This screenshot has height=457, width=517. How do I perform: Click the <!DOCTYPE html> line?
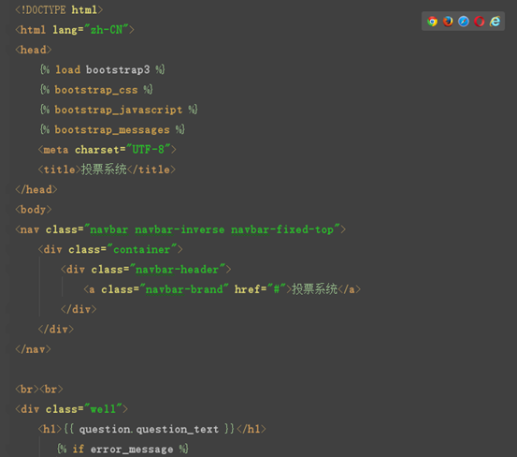(x=59, y=10)
